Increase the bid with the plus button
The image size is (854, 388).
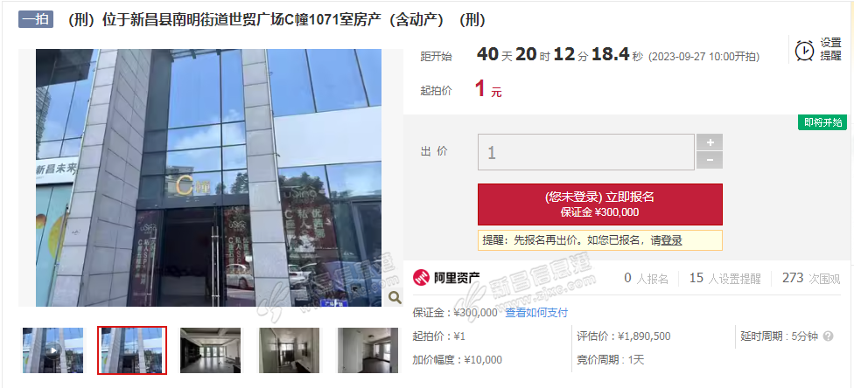point(710,142)
